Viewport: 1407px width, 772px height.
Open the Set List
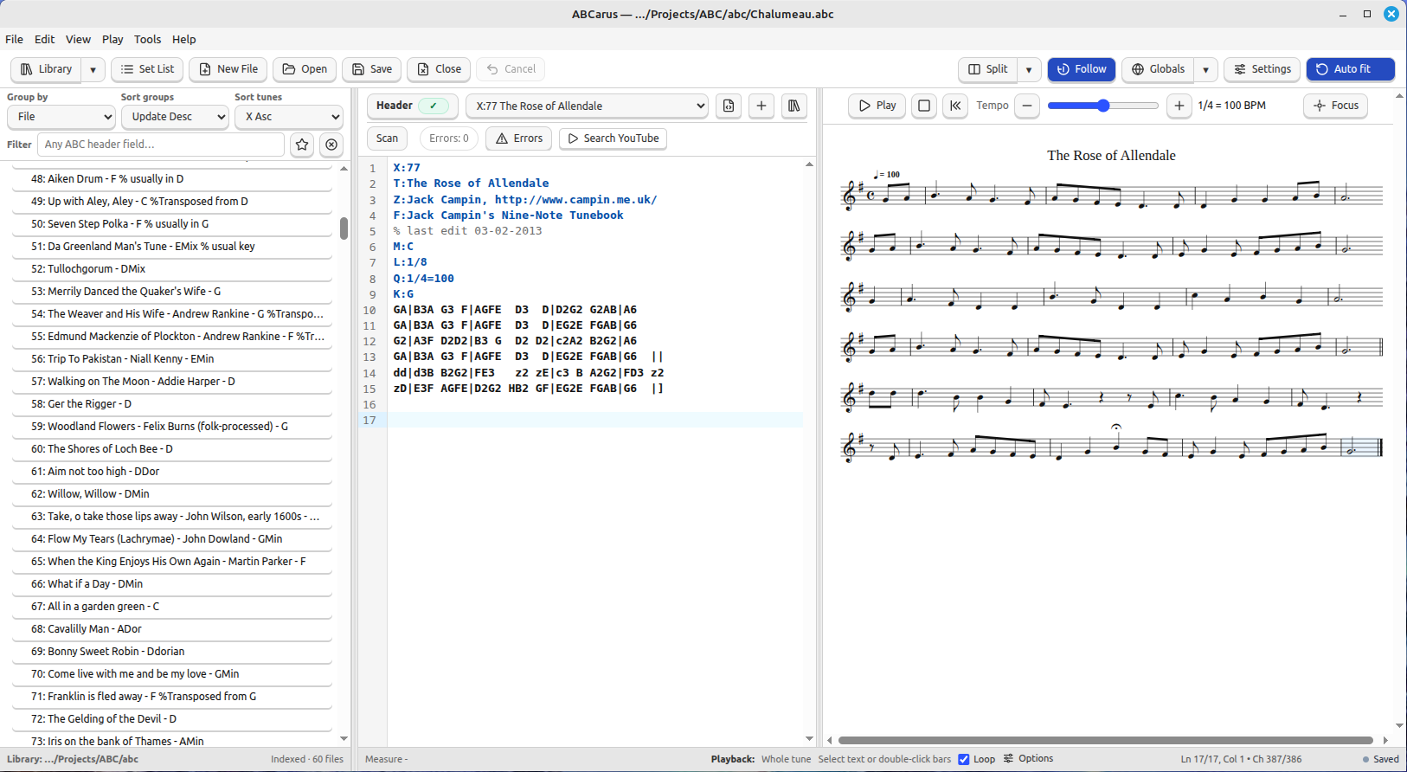[x=147, y=69]
